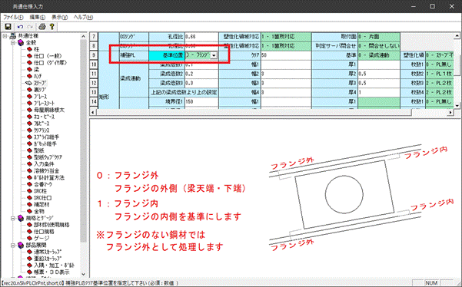Click the Undo arrow toolbar icon

coord(20,27)
